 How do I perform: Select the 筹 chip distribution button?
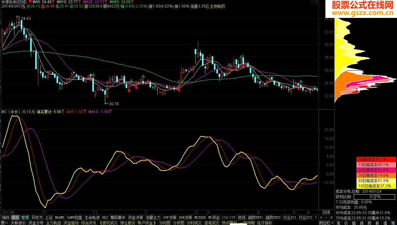(393, 223)
